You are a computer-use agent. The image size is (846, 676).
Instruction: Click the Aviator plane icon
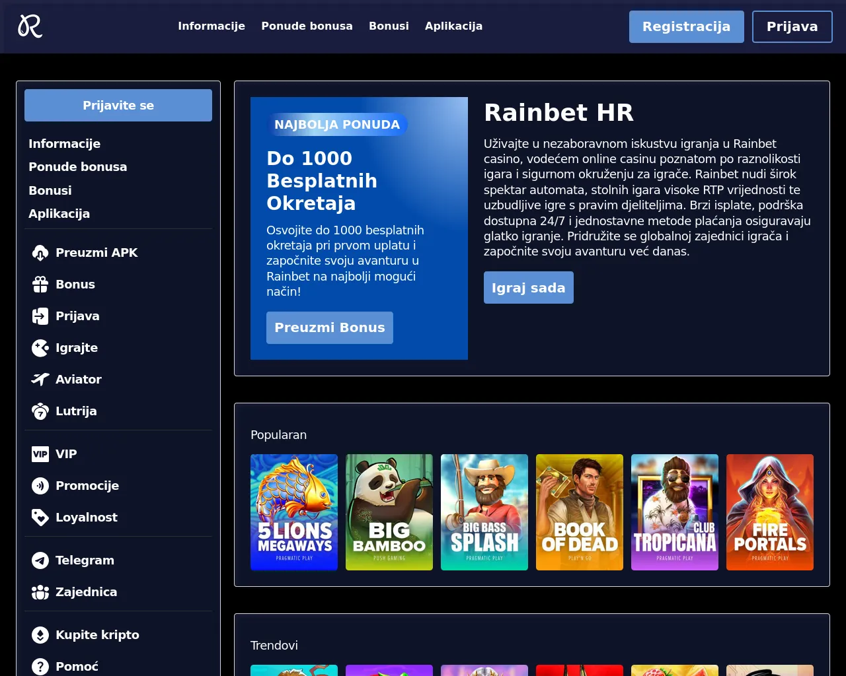tap(40, 380)
